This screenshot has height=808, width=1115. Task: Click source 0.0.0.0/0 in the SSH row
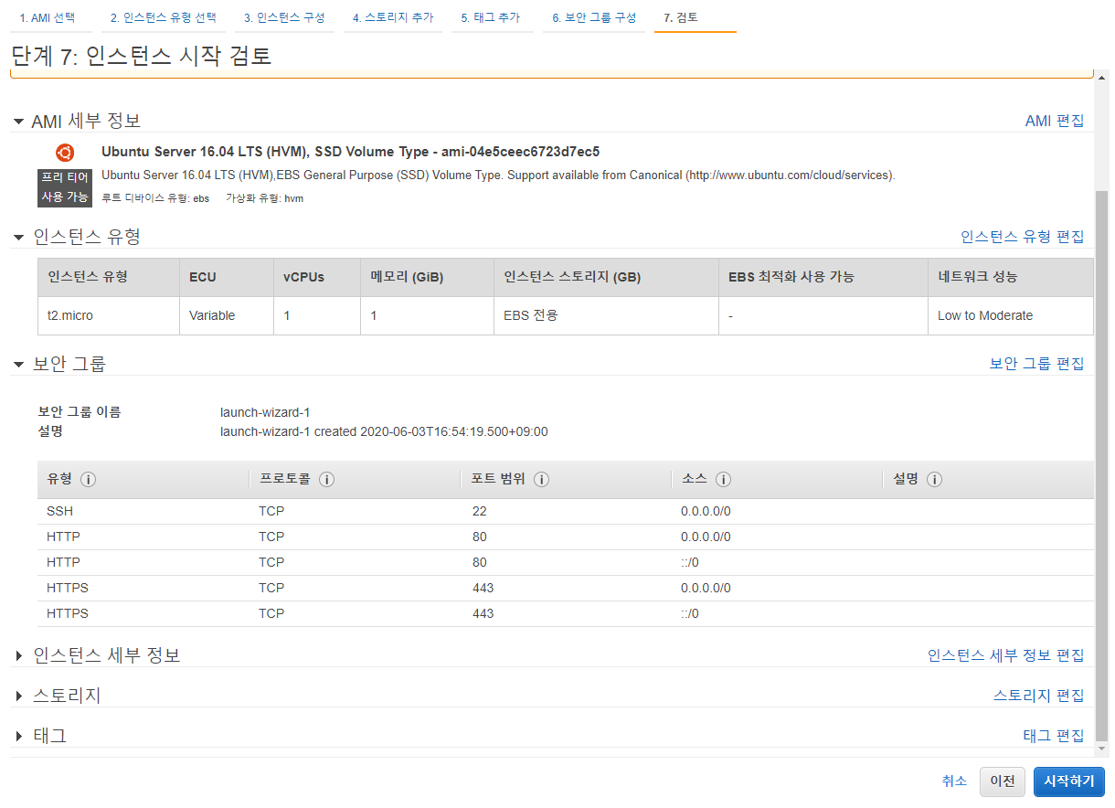tap(706, 512)
